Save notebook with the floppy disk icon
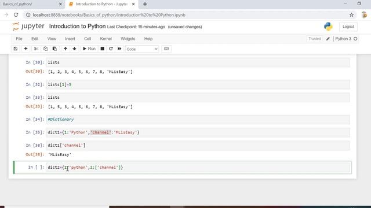The height and width of the screenshot is (208, 371). (16, 49)
